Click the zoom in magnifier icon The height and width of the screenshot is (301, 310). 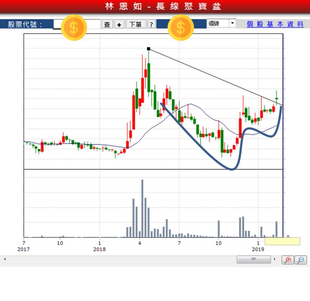(288, 260)
